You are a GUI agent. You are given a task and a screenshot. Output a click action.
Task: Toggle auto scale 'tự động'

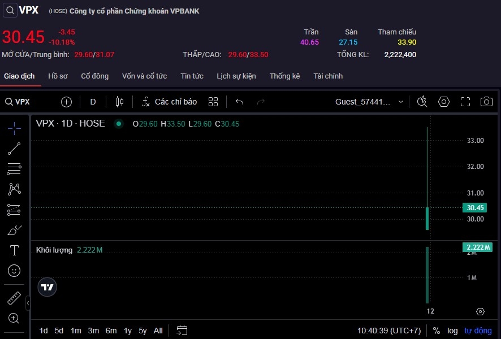478,331
